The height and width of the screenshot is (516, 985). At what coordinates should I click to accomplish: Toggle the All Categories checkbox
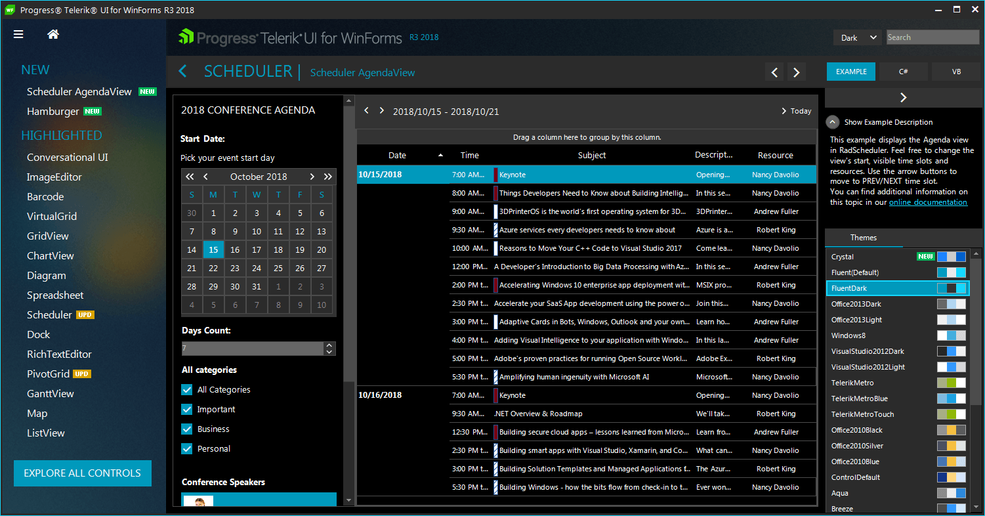point(187,390)
